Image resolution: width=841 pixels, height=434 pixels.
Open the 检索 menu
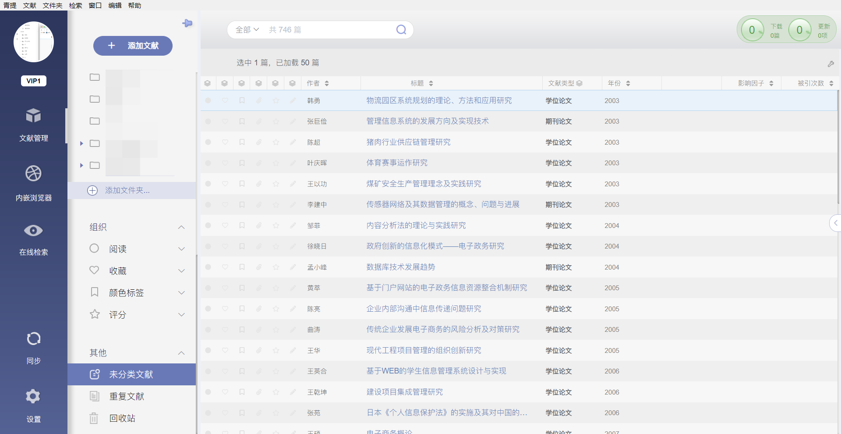pyautogui.click(x=75, y=5)
